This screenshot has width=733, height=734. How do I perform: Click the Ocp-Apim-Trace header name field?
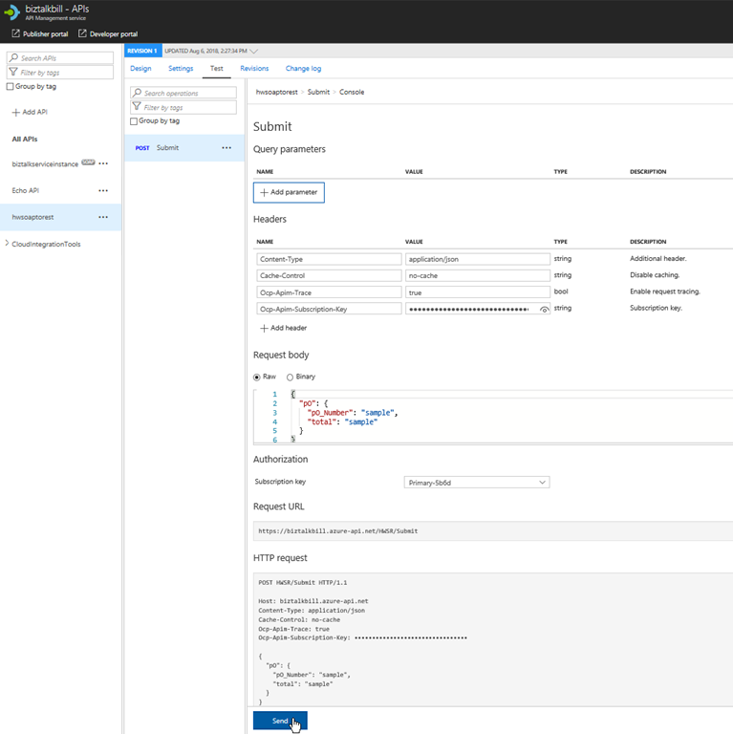click(x=329, y=292)
